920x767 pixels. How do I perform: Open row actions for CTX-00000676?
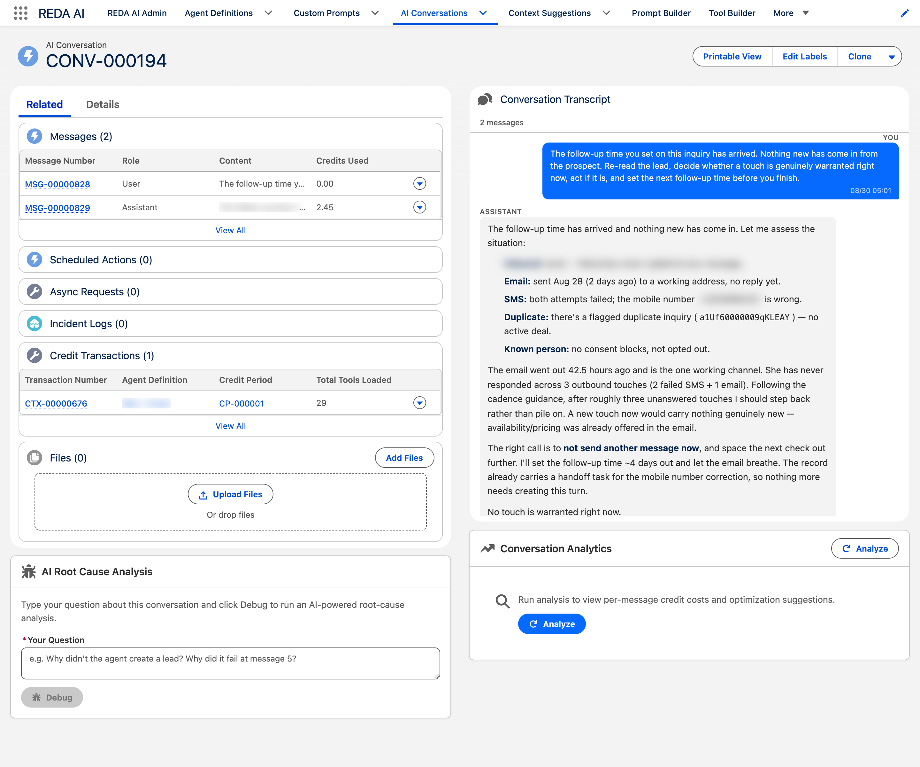[x=420, y=403]
